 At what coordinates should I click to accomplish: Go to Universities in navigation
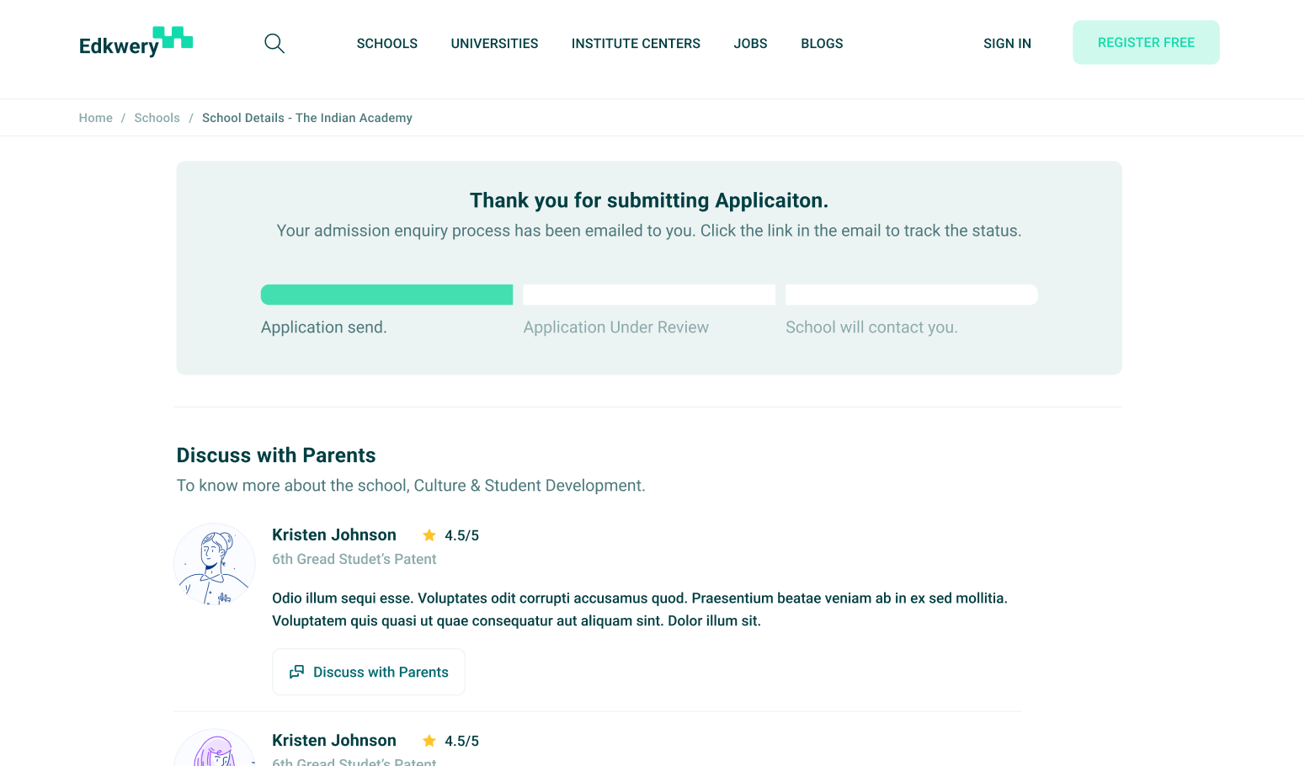click(x=494, y=44)
